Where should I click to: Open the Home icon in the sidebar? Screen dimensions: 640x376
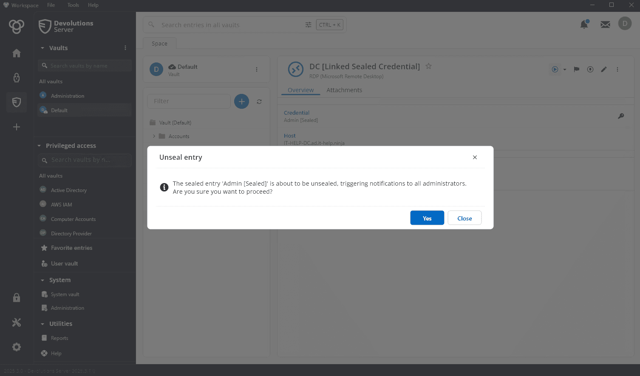click(x=16, y=53)
